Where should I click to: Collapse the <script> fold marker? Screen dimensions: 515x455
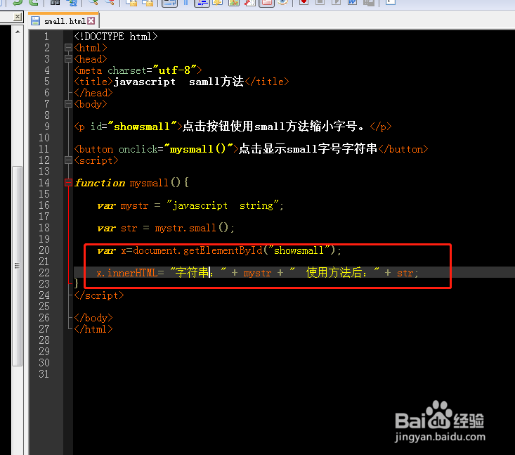point(68,160)
